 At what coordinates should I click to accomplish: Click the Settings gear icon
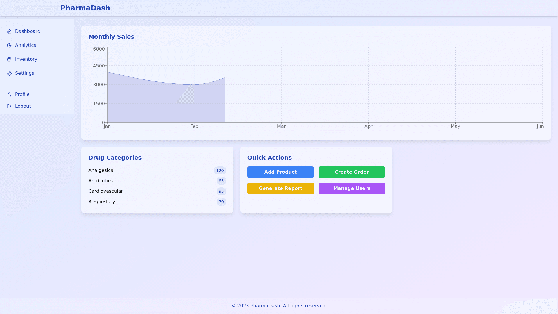9,73
